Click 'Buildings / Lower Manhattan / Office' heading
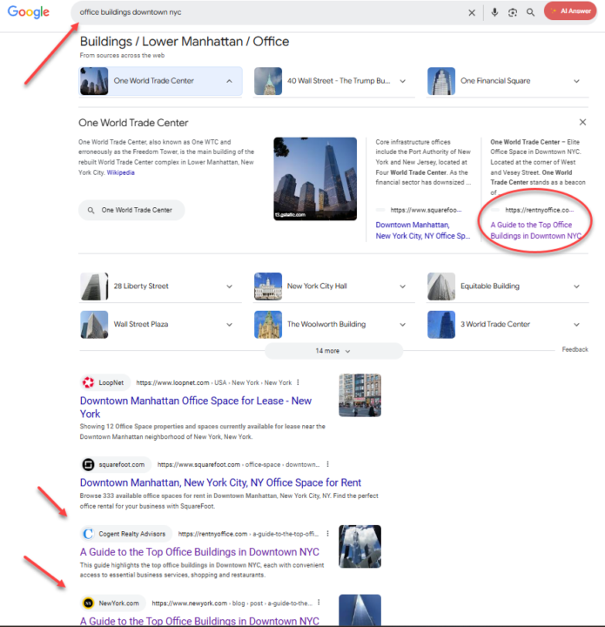 185,42
